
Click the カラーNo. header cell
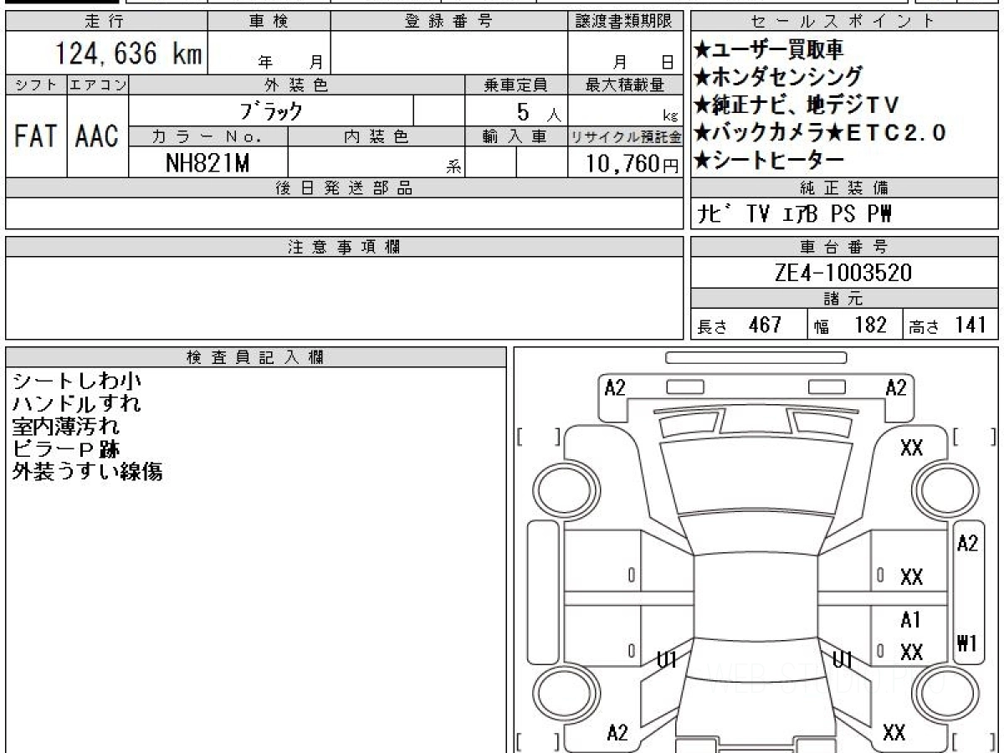[208, 136]
